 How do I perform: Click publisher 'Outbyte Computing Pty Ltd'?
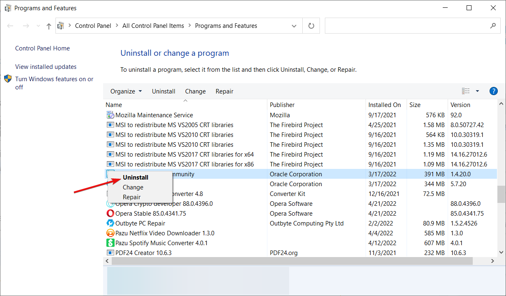307,223
